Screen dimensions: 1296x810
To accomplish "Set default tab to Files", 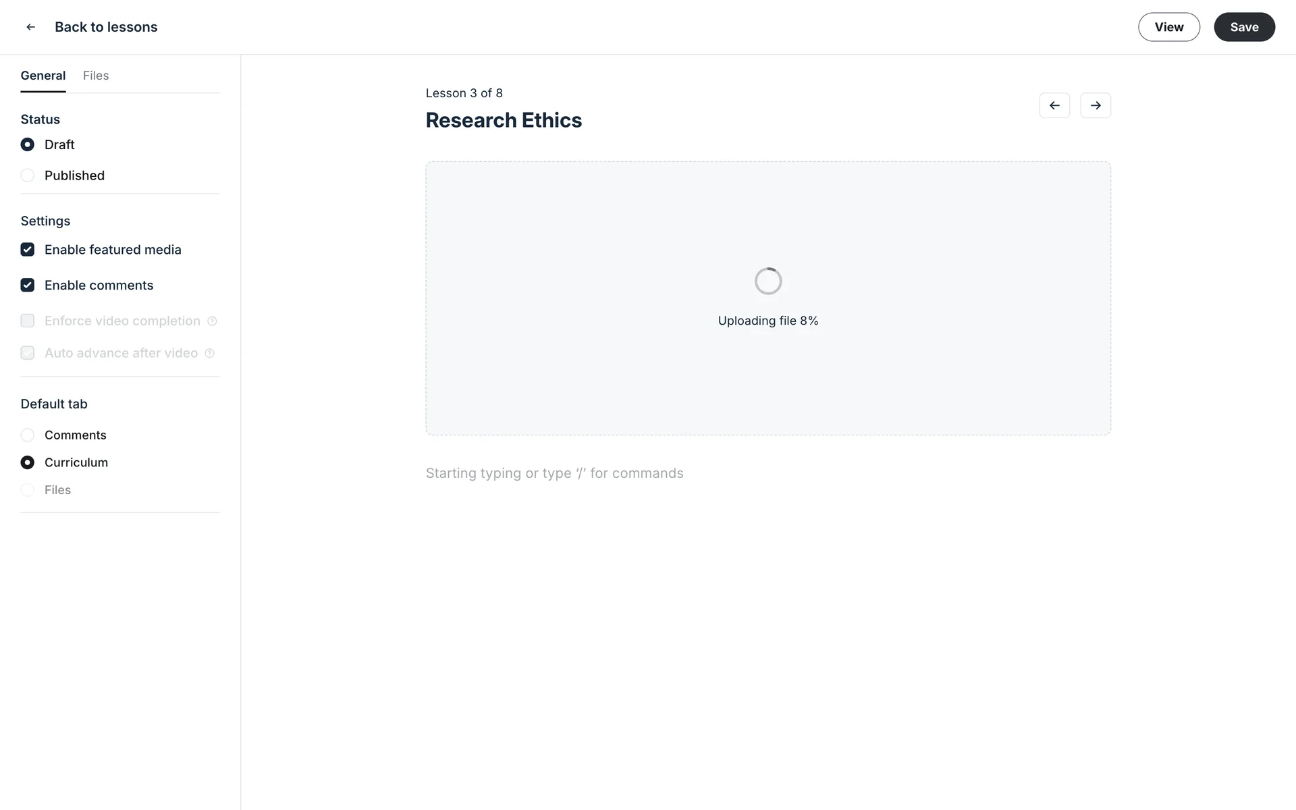I will point(28,490).
